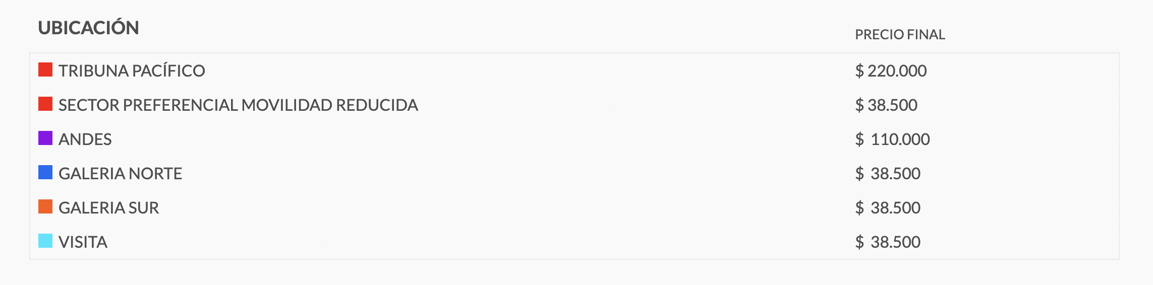Pick the Galeria Norte location name

[x=120, y=173]
